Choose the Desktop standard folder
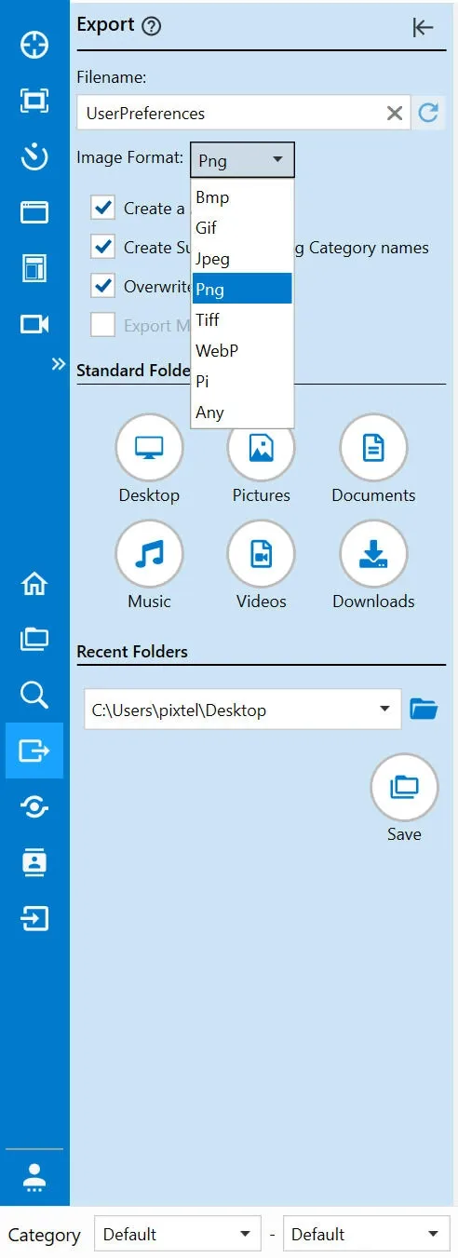 point(149,448)
